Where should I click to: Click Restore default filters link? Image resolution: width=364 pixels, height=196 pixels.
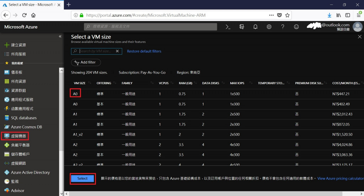coord(144,51)
